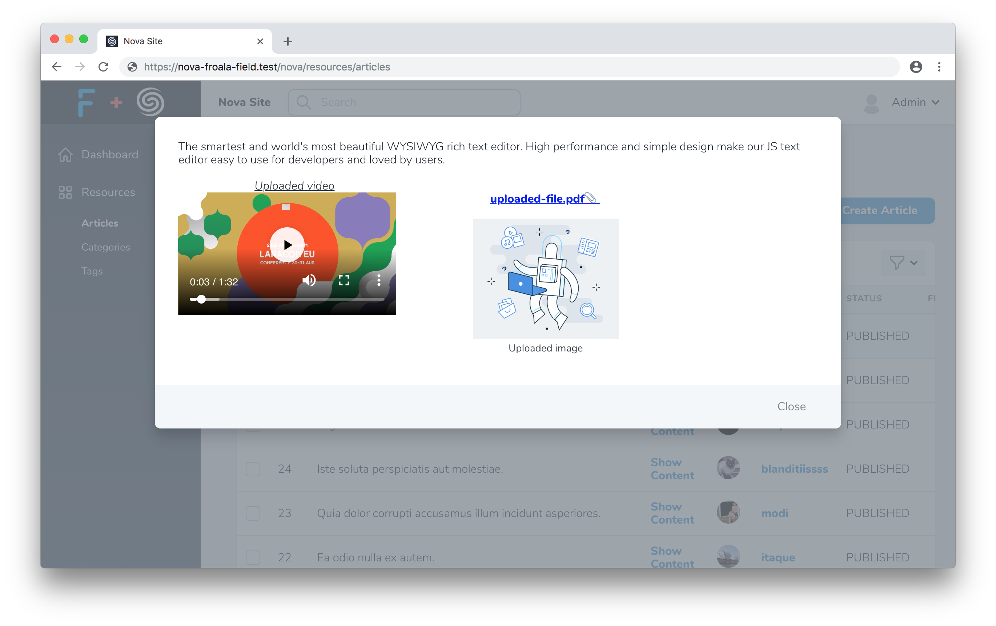Screen dimensions: 996x626
Task: Open Categories in the sidebar
Action: coord(105,247)
